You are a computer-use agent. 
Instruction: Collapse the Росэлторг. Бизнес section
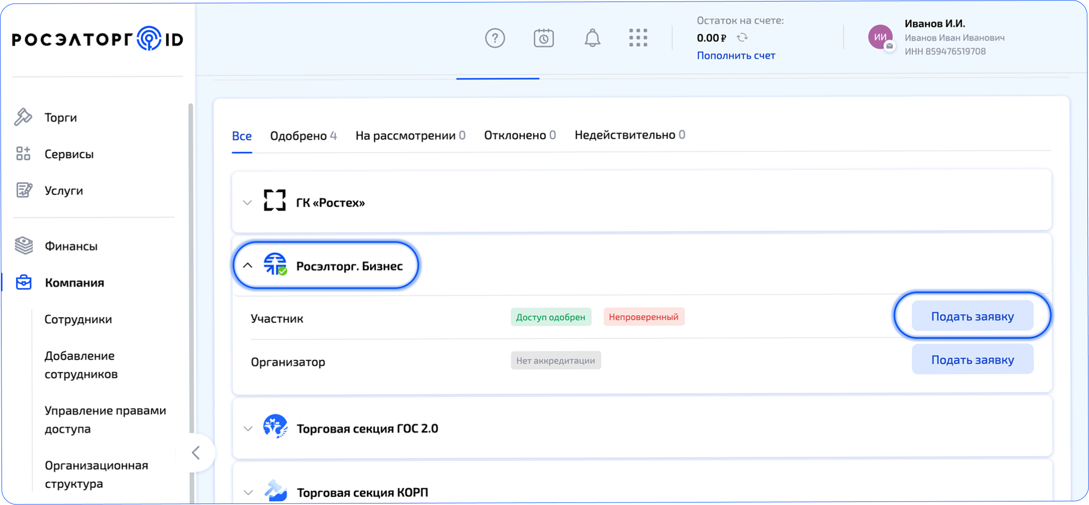[x=247, y=265]
